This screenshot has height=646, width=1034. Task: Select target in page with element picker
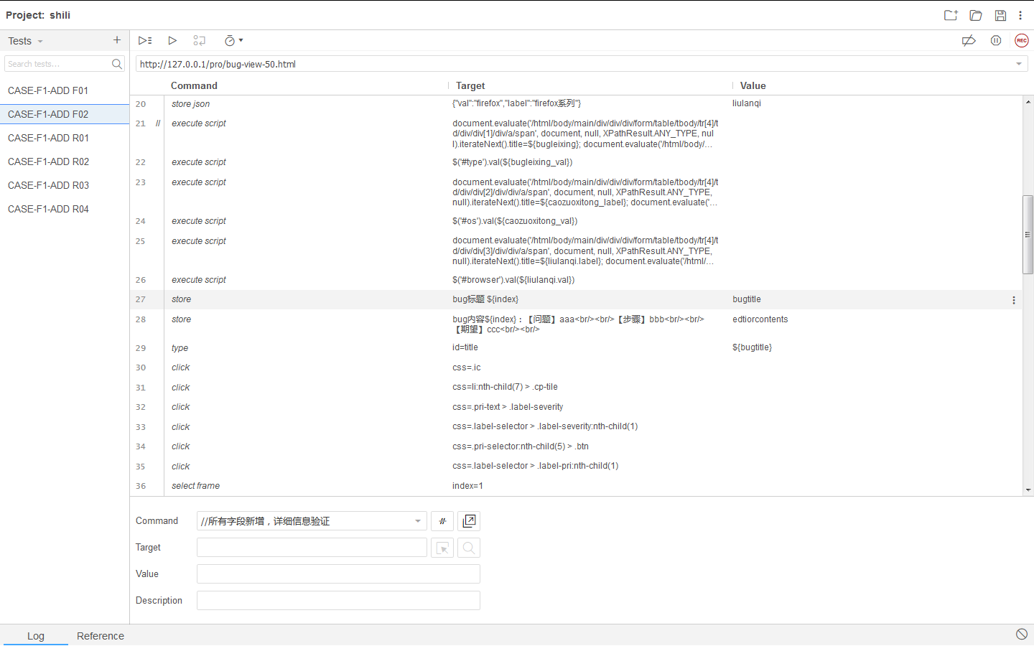click(442, 548)
